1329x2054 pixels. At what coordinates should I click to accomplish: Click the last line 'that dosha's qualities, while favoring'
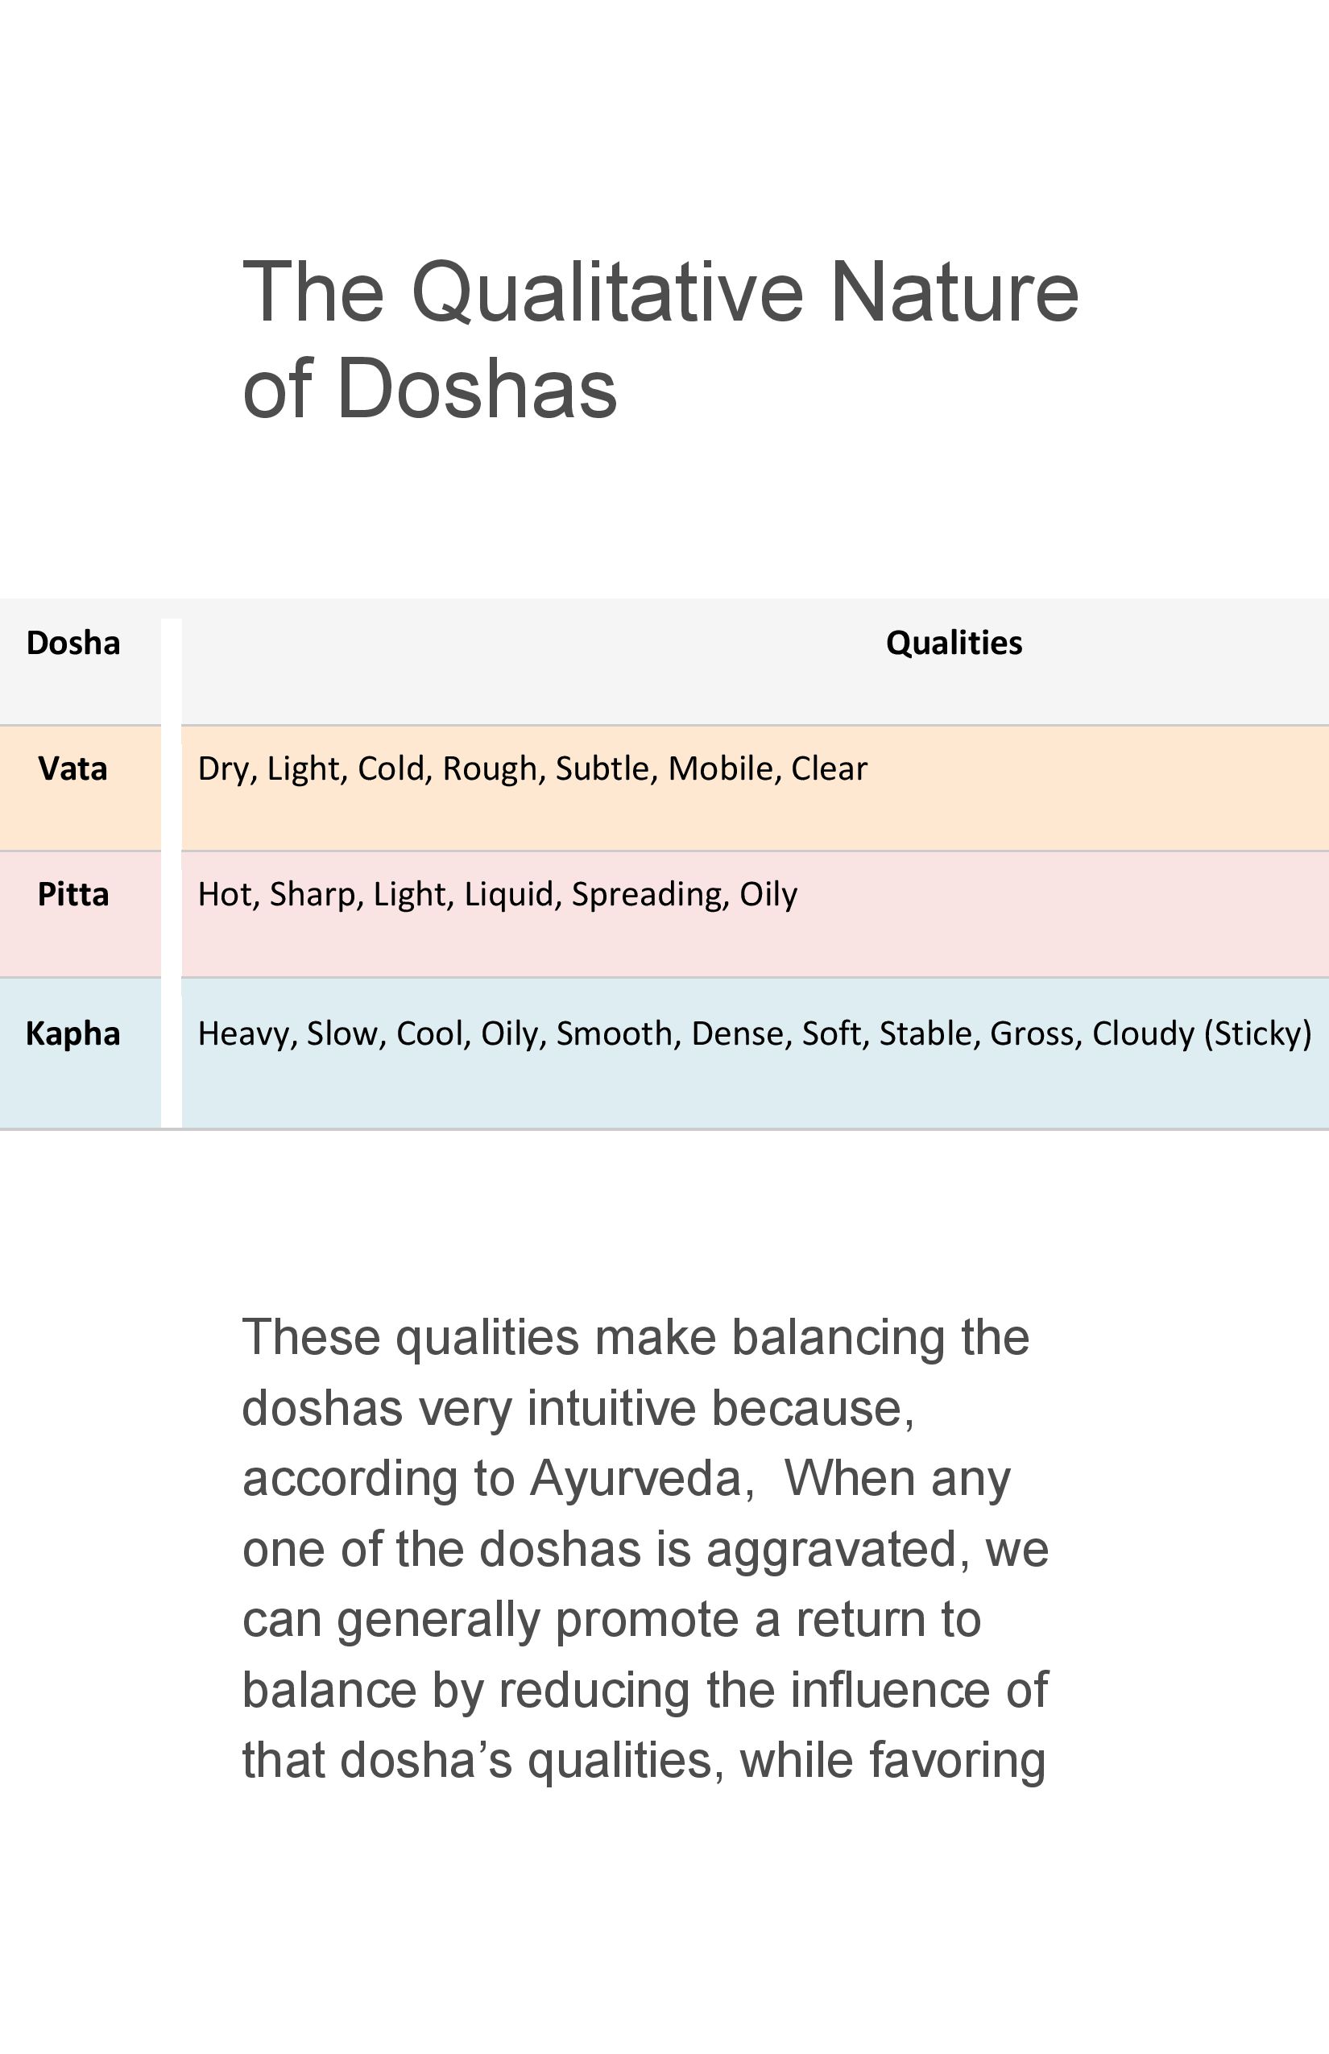pos(644,1761)
